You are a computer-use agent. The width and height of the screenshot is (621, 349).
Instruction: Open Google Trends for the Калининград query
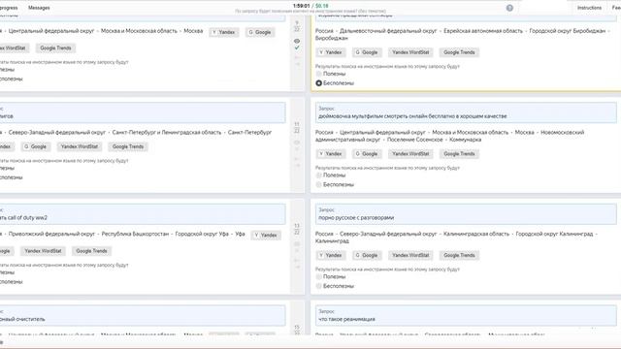(x=459, y=255)
